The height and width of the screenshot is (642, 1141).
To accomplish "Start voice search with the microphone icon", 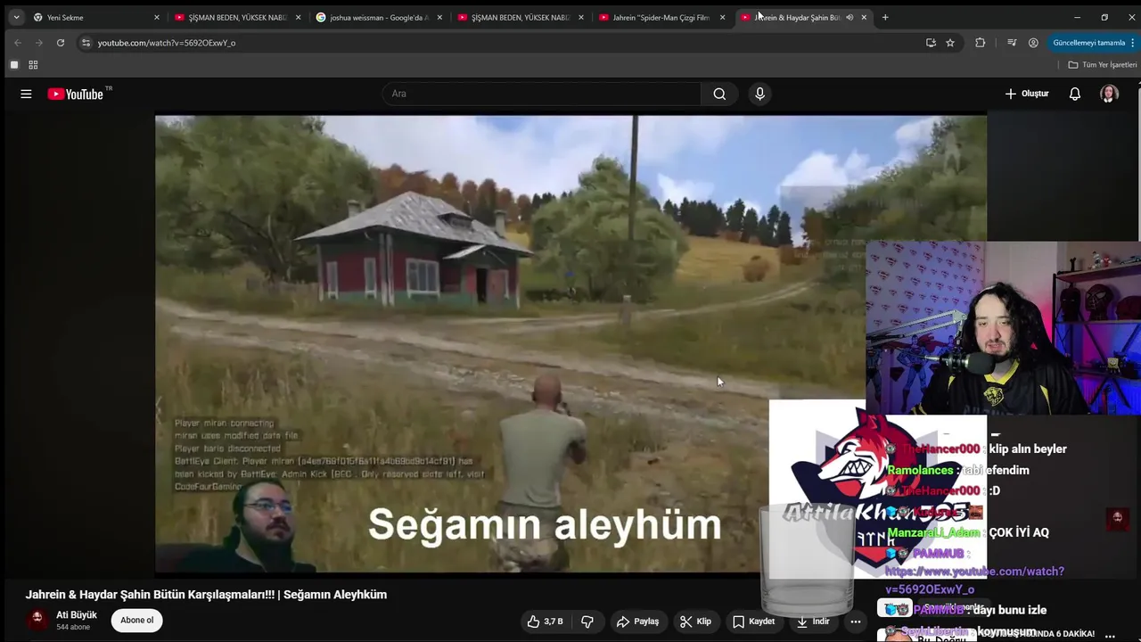I will pos(759,94).
